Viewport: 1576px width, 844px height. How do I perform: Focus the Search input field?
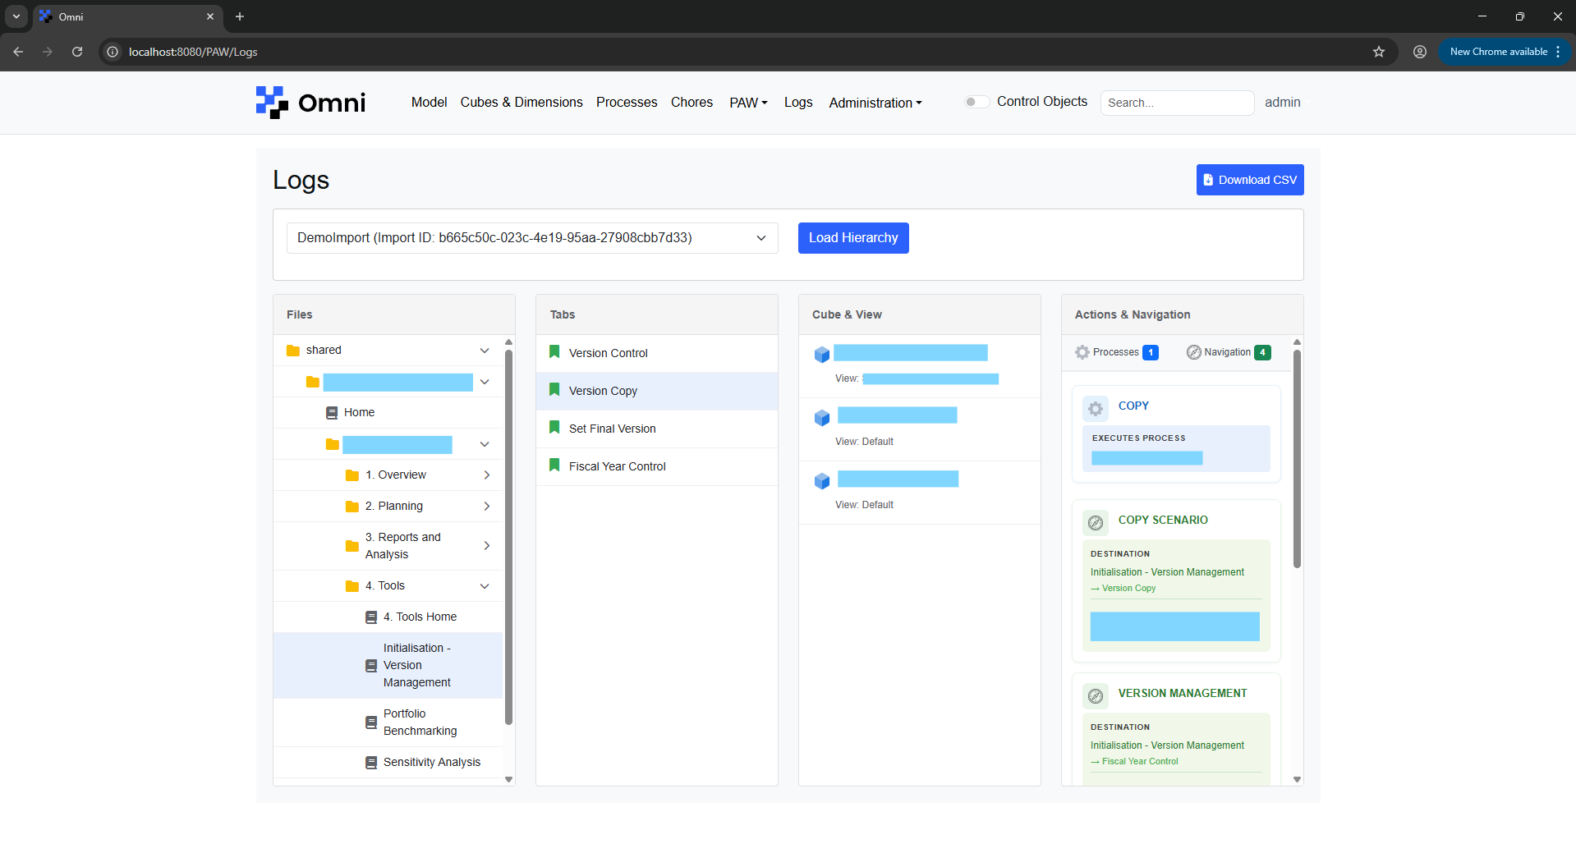[x=1177, y=103]
